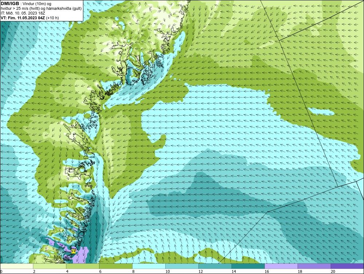The height and width of the screenshot is (274, 364).
Task: Select the above 20 m/s violet swatch
Action: coord(347,266)
